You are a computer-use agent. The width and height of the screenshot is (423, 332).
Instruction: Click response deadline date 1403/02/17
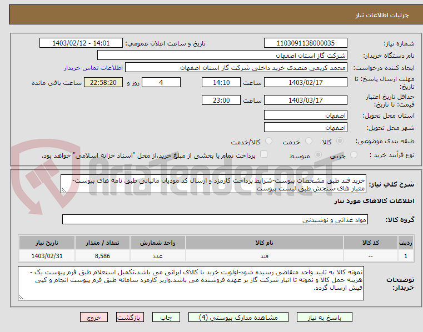tap(305, 83)
